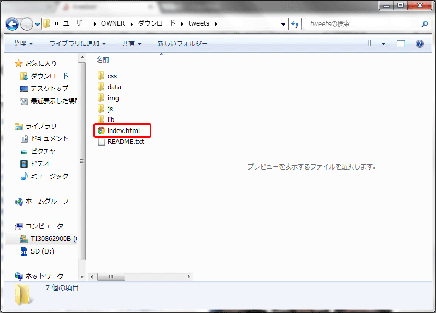Select the TI30862900B drive
Image resolution: width=436 pixels, height=313 pixels.
pos(54,239)
